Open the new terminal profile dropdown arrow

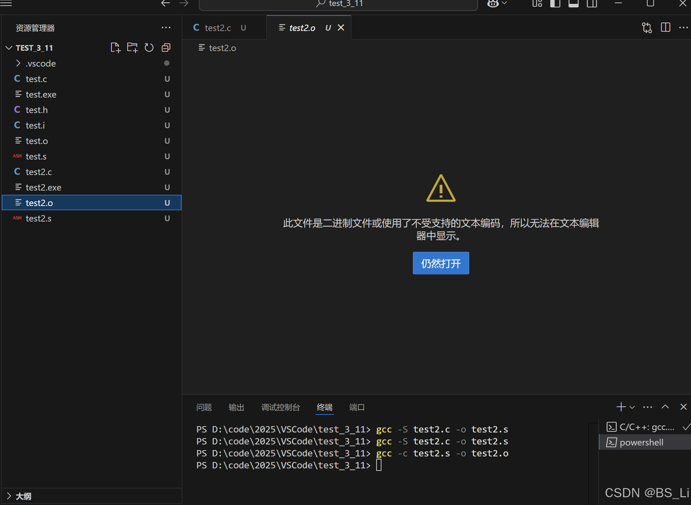pyautogui.click(x=632, y=407)
